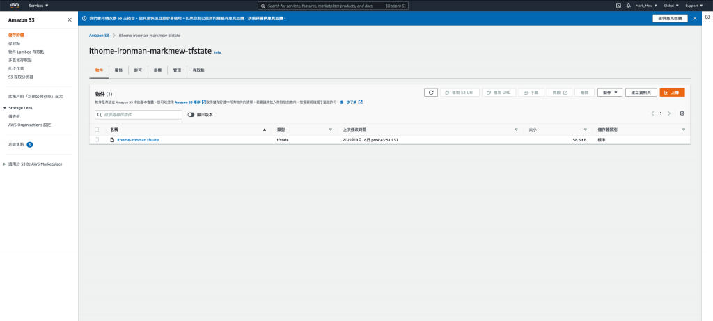Collapse the Storage Lens section
Image resolution: width=713 pixels, height=321 pixels.
(x=5, y=108)
